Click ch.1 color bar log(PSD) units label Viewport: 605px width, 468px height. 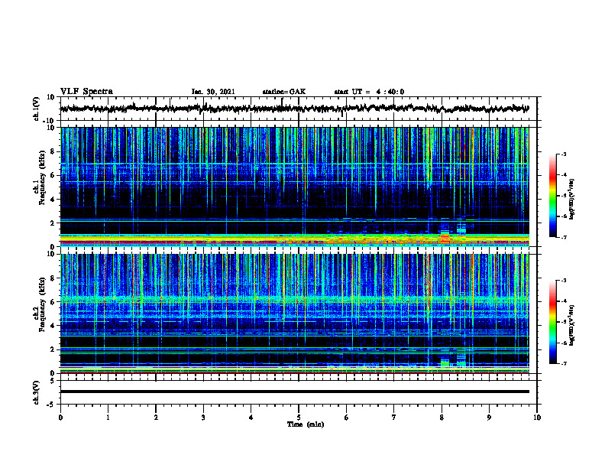tap(571, 199)
